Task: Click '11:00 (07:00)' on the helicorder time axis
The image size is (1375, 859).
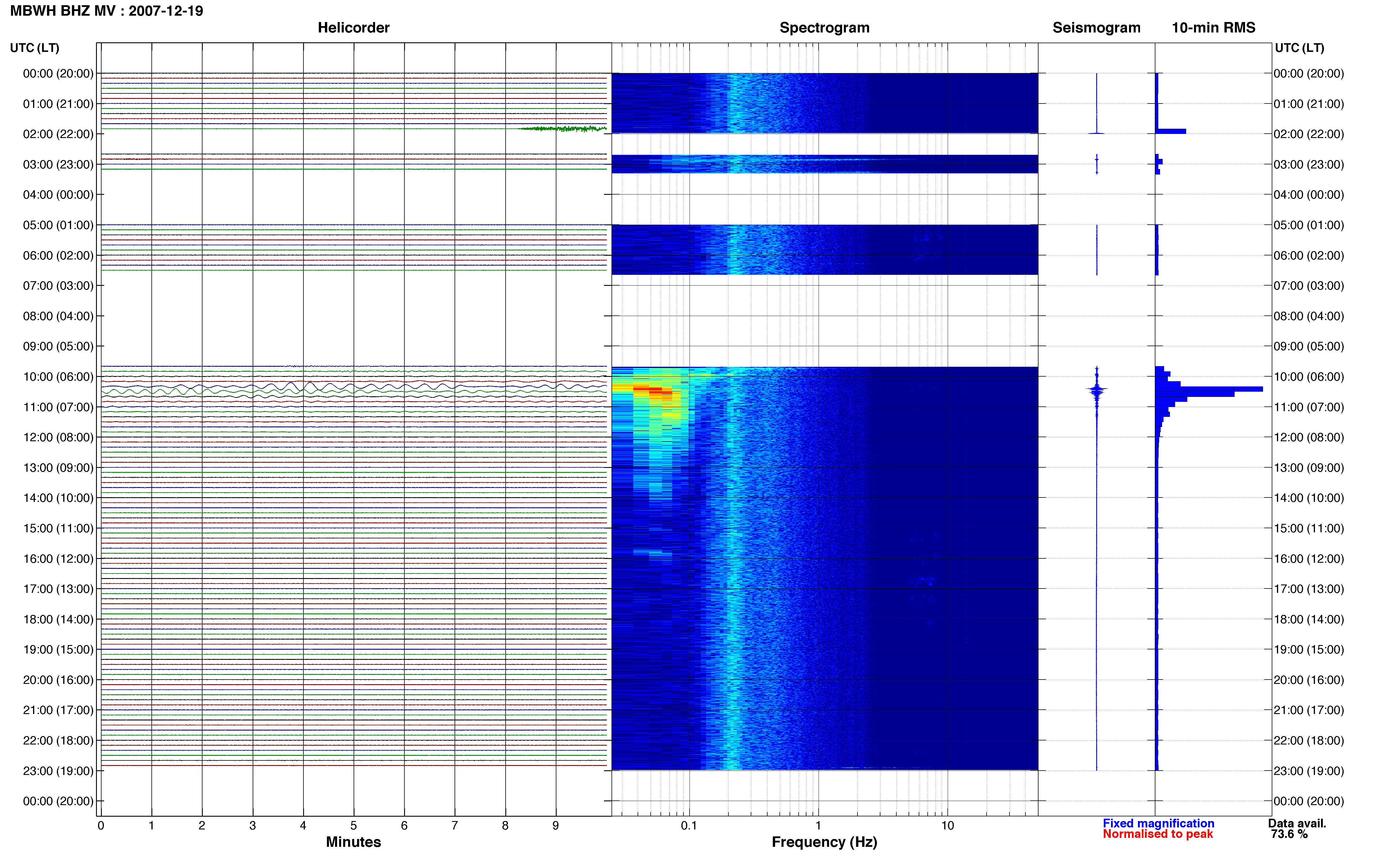Action: [x=58, y=407]
